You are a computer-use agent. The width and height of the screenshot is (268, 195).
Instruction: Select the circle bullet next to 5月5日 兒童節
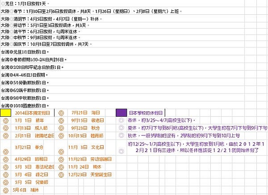[x=6, y=182]
